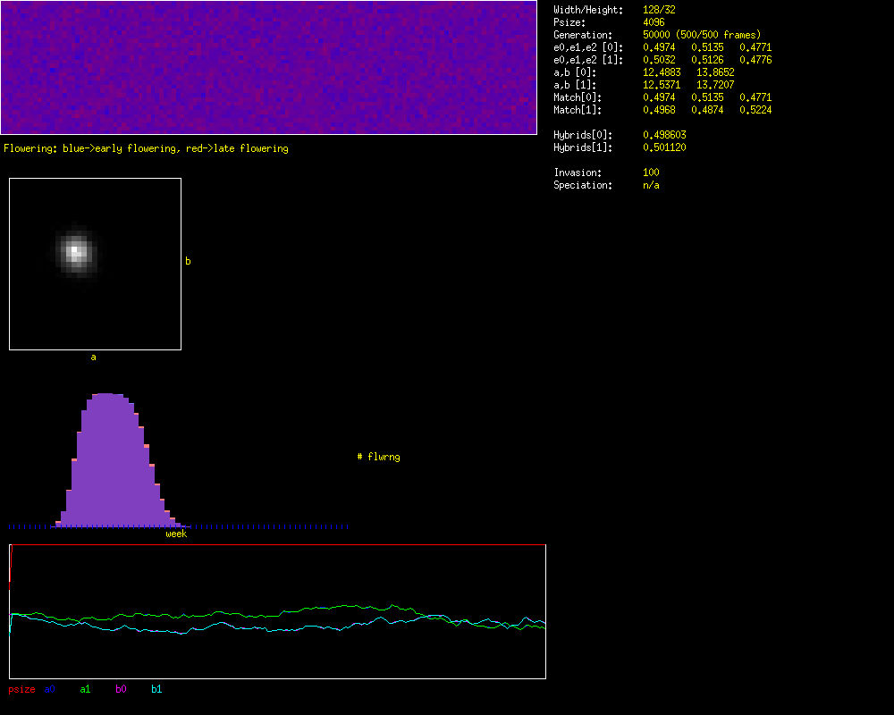Select the "0.498603" hybrids value

tap(665, 136)
